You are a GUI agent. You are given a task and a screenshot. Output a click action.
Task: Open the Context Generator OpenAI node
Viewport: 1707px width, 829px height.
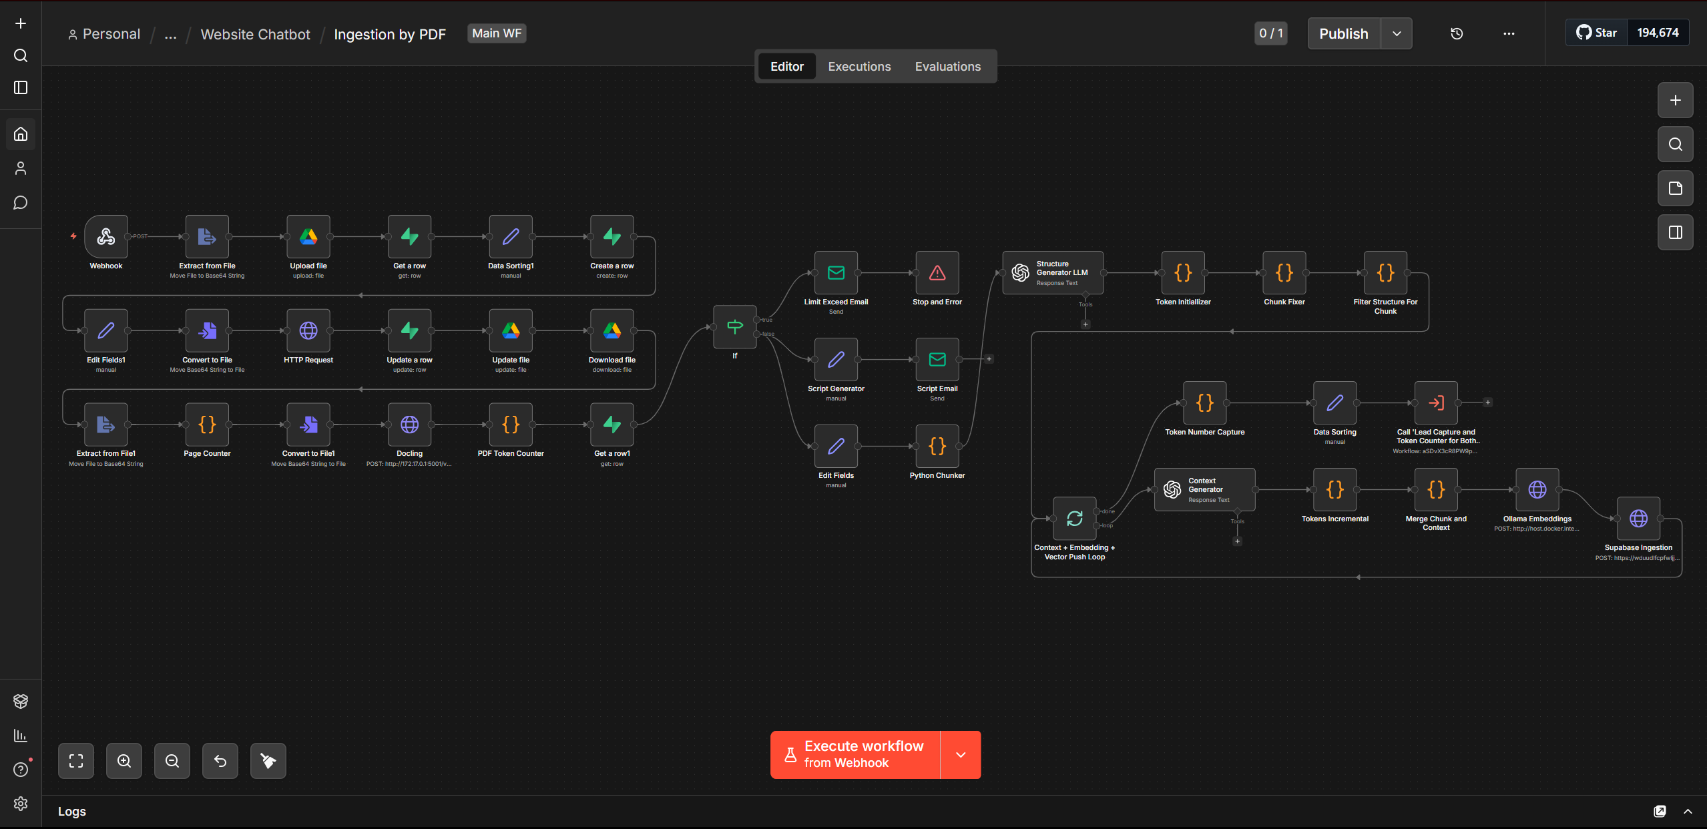[x=1205, y=489]
